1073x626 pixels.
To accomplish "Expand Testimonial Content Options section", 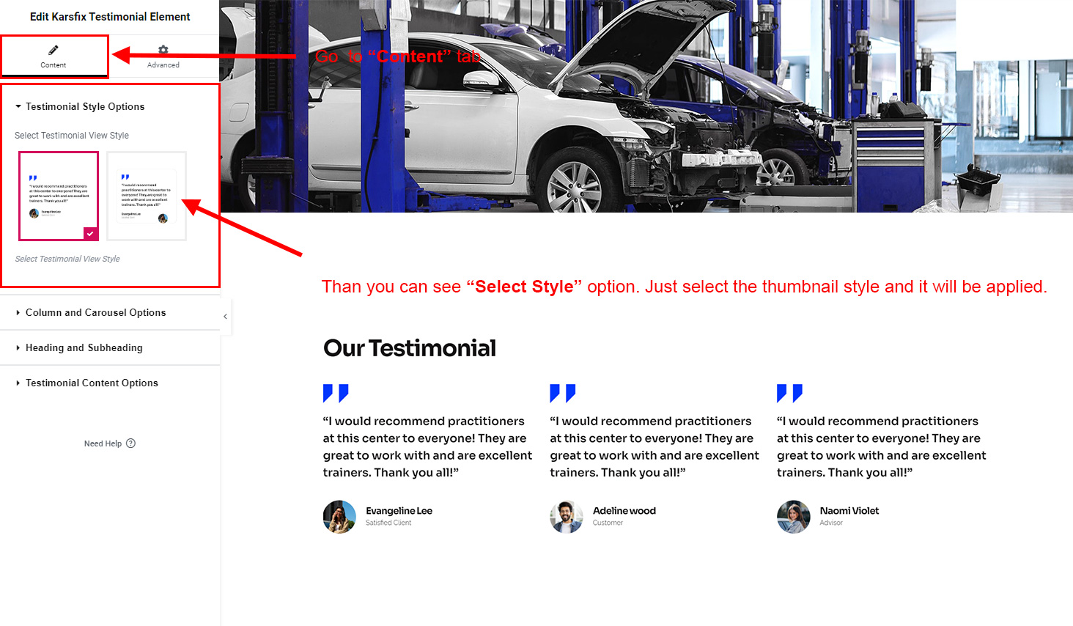I will point(110,383).
